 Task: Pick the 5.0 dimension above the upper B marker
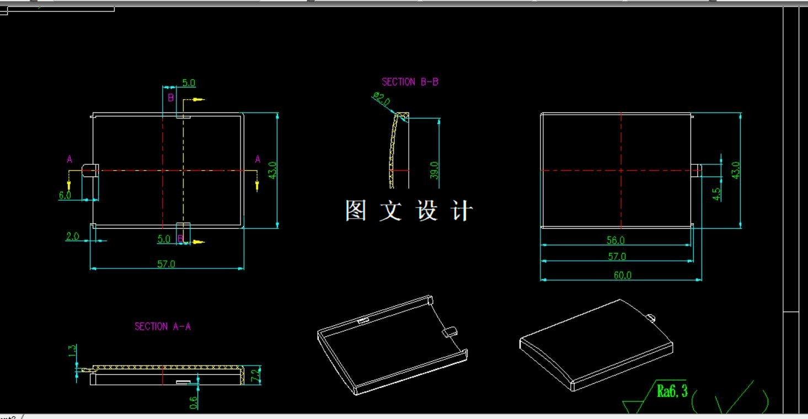tap(188, 83)
